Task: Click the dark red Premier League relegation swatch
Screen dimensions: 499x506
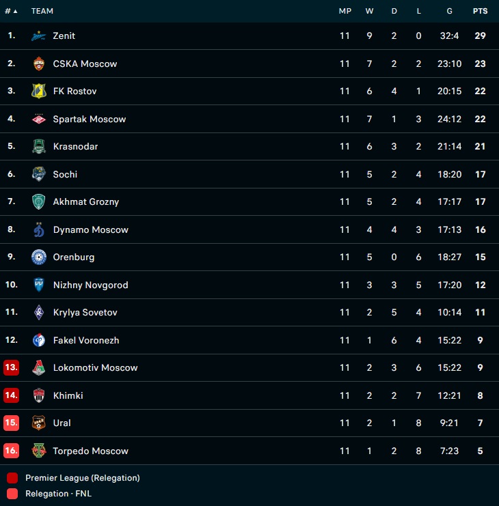Action: (12, 478)
